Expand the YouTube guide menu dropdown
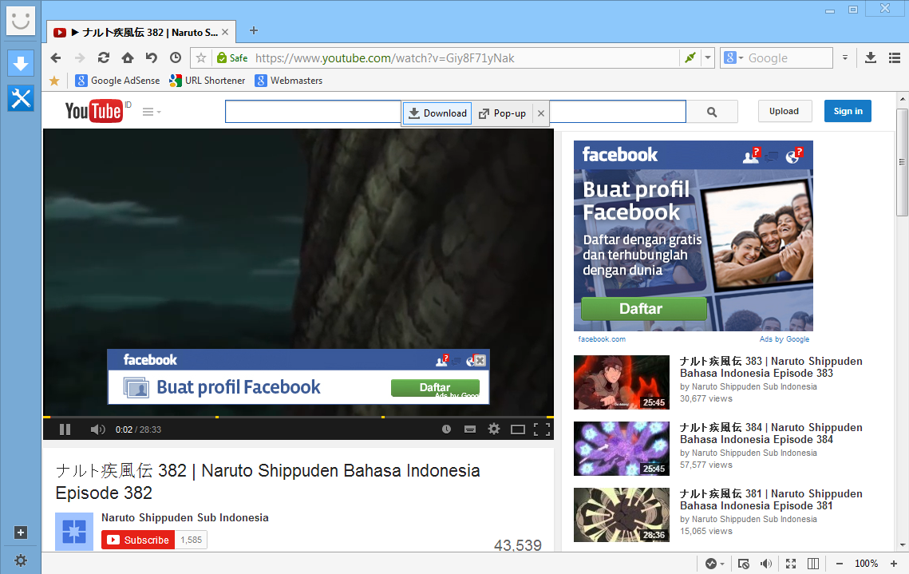 click(x=152, y=112)
